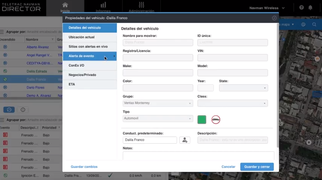Click the red car vehicle icon

216,120
